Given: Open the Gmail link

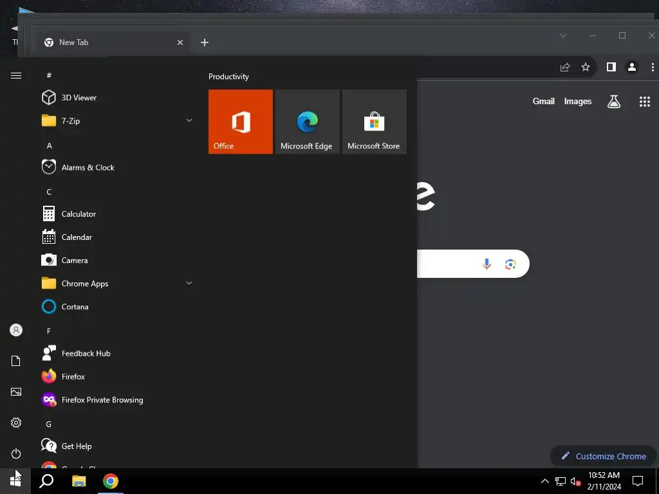Looking at the screenshot, I should click(x=543, y=101).
